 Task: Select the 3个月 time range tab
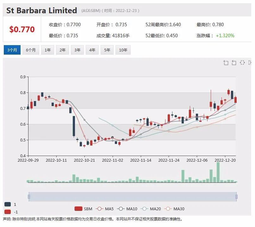click(x=12, y=50)
